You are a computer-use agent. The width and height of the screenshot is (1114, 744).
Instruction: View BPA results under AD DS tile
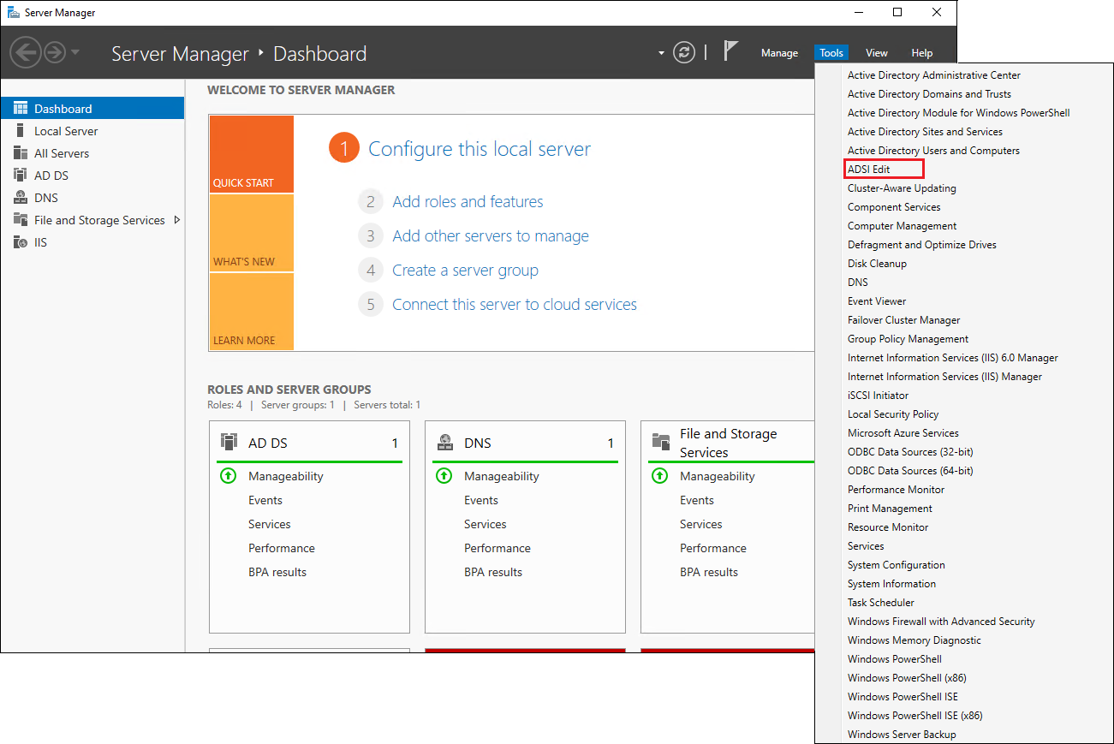click(277, 571)
